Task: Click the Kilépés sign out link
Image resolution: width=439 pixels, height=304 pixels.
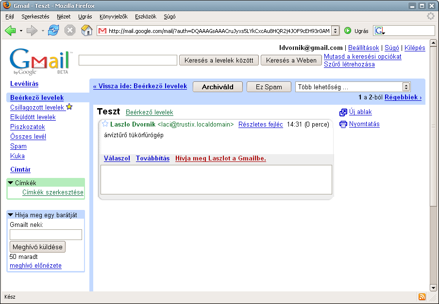Action: coord(415,48)
